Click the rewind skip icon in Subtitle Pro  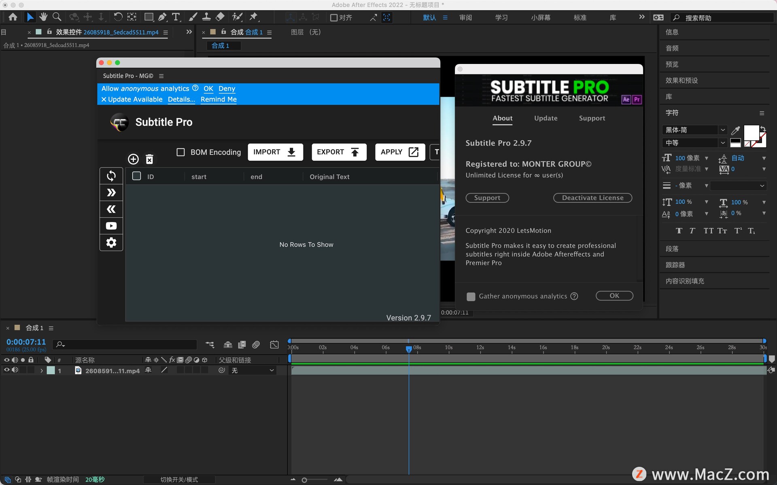click(x=111, y=209)
